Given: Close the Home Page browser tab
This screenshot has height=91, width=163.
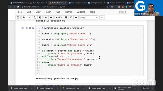Looking at the screenshot, I should [46, 3].
